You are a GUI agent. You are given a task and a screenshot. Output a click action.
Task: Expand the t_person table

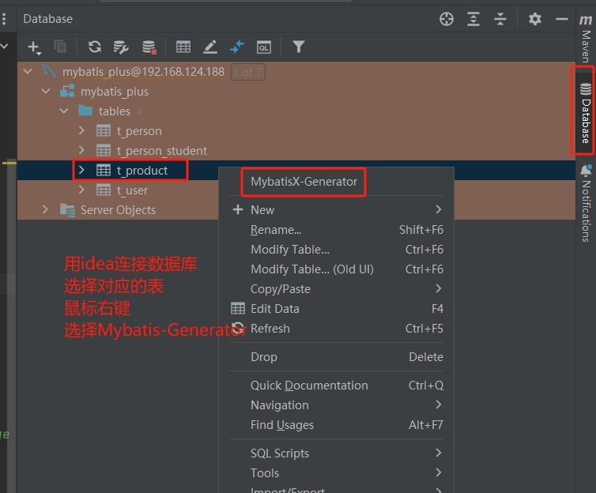(x=81, y=130)
